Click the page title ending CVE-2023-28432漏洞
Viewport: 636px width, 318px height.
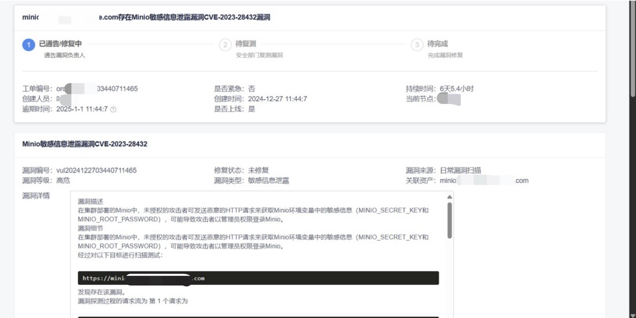point(147,18)
